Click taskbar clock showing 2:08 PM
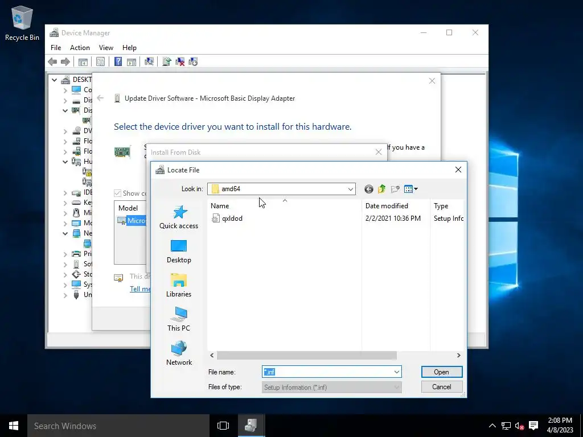The width and height of the screenshot is (583, 437). pyautogui.click(x=560, y=426)
